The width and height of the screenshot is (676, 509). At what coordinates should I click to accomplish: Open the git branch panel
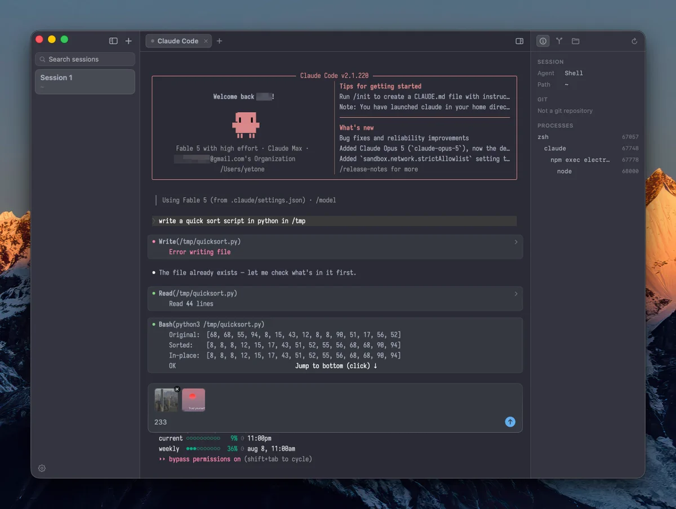click(559, 41)
